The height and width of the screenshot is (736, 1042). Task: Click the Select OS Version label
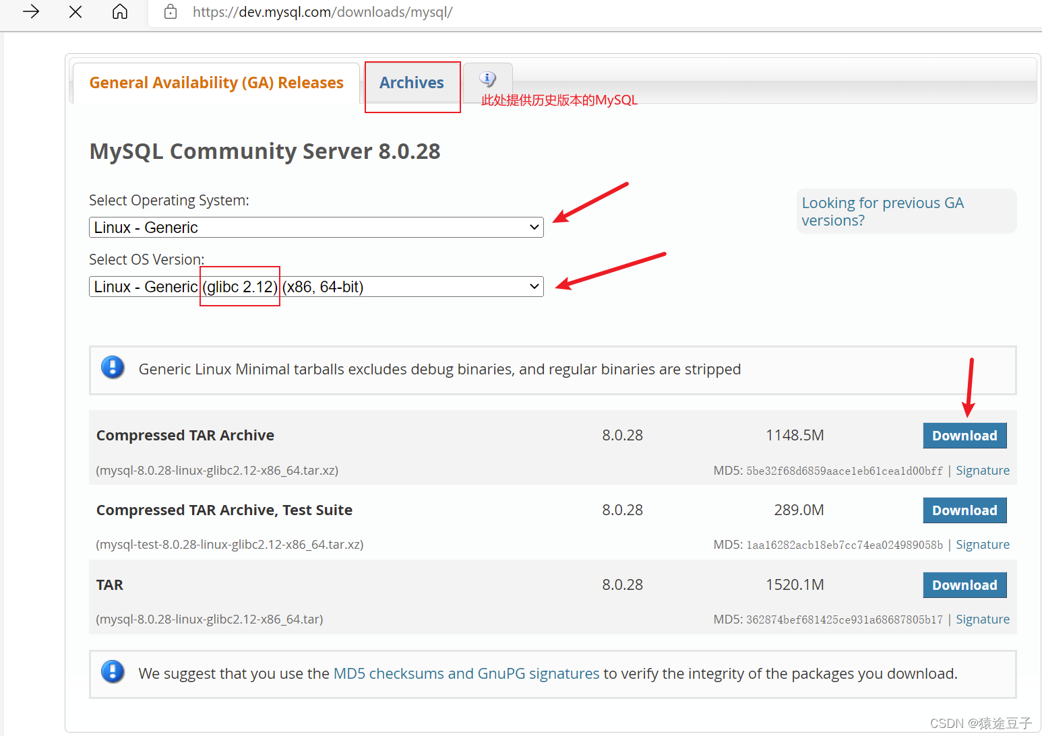click(x=147, y=260)
